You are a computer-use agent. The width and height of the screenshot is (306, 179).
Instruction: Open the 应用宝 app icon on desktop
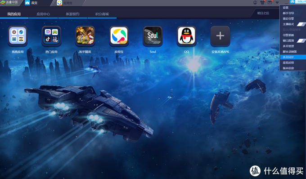(x=119, y=36)
